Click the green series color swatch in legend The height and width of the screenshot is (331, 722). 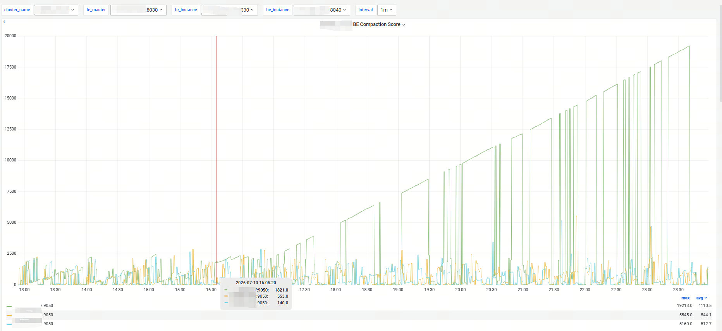(x=9, y=306)
